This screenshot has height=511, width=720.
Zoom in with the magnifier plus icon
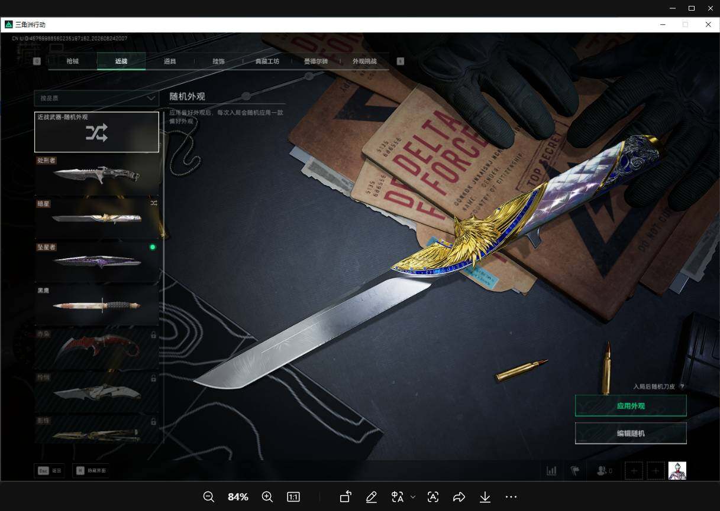[x=267, y=497]
